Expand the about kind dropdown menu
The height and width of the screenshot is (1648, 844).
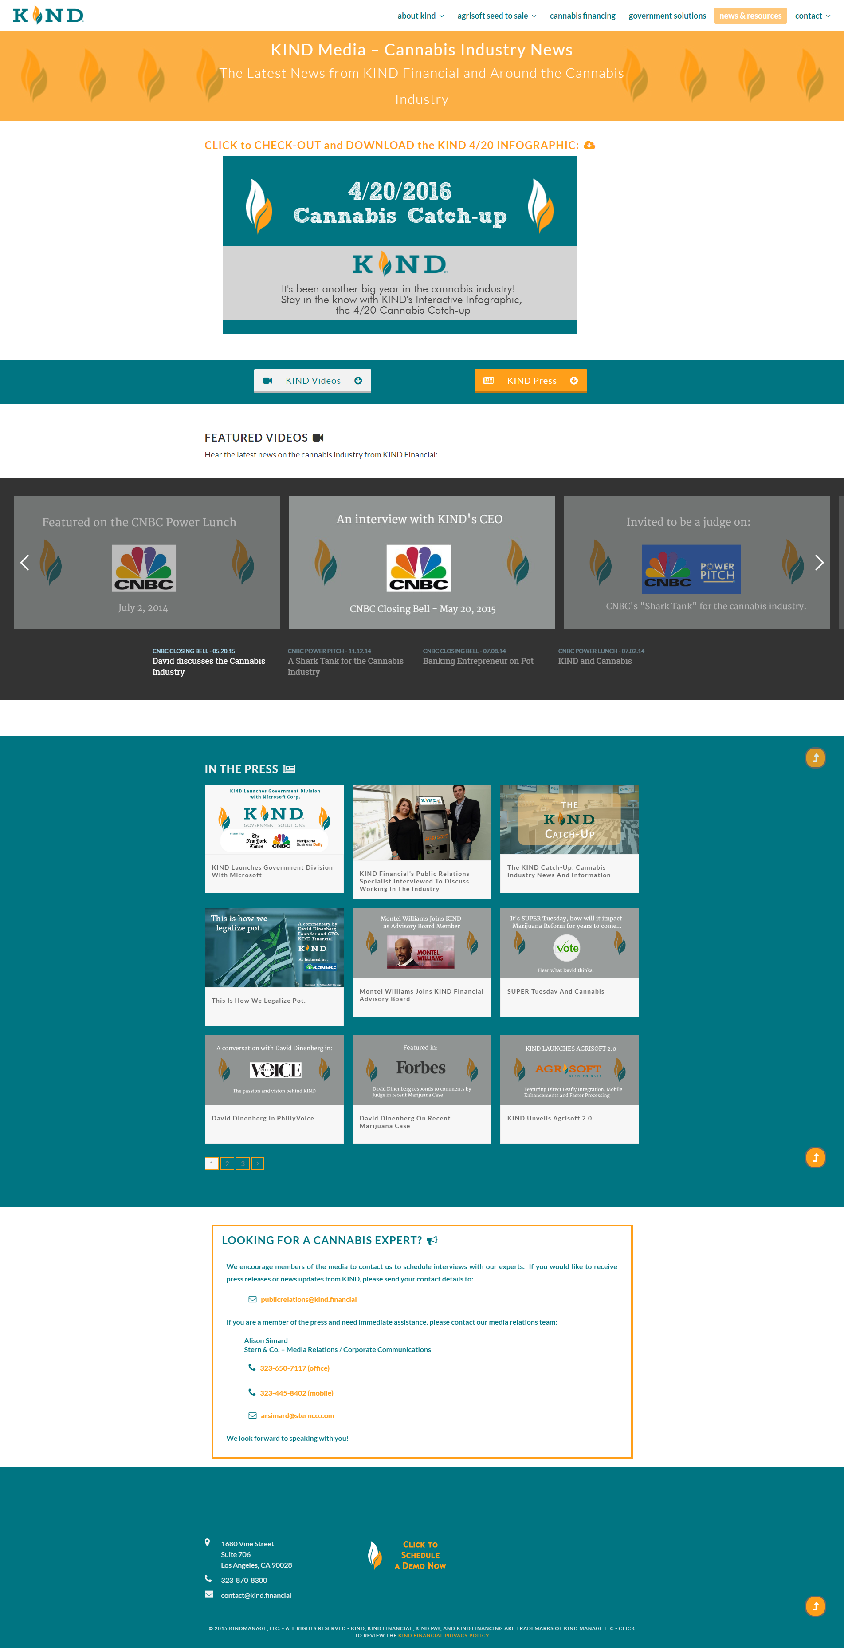[421, 16]
